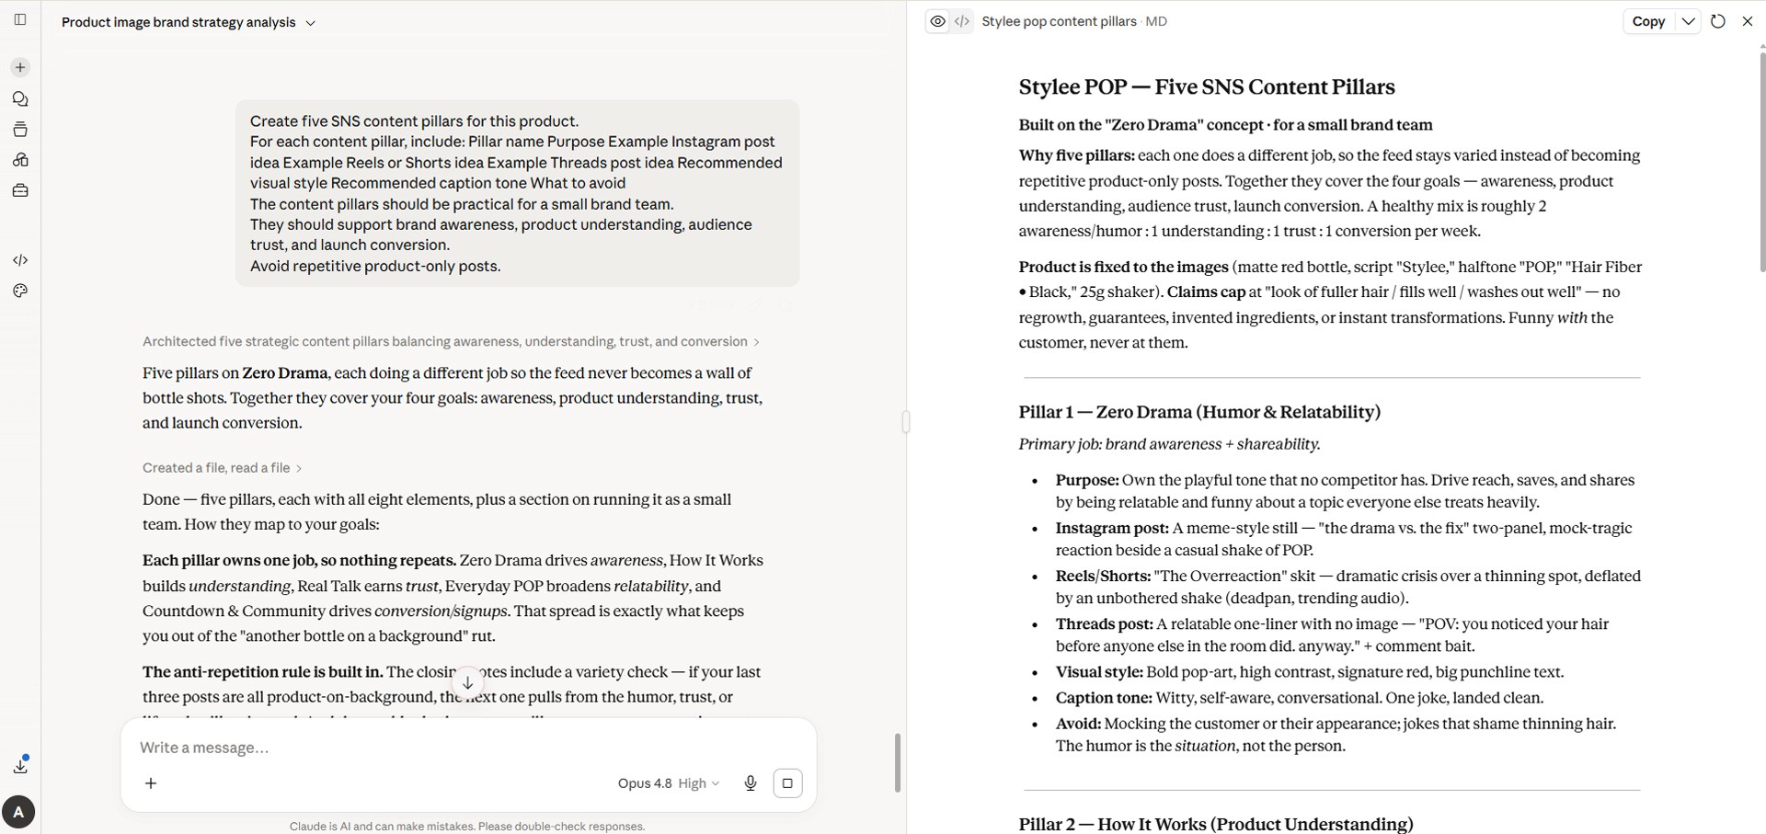1766x834 pixels.
Task: Click the palette icon in left sidebar
Action: pos(20,291)
